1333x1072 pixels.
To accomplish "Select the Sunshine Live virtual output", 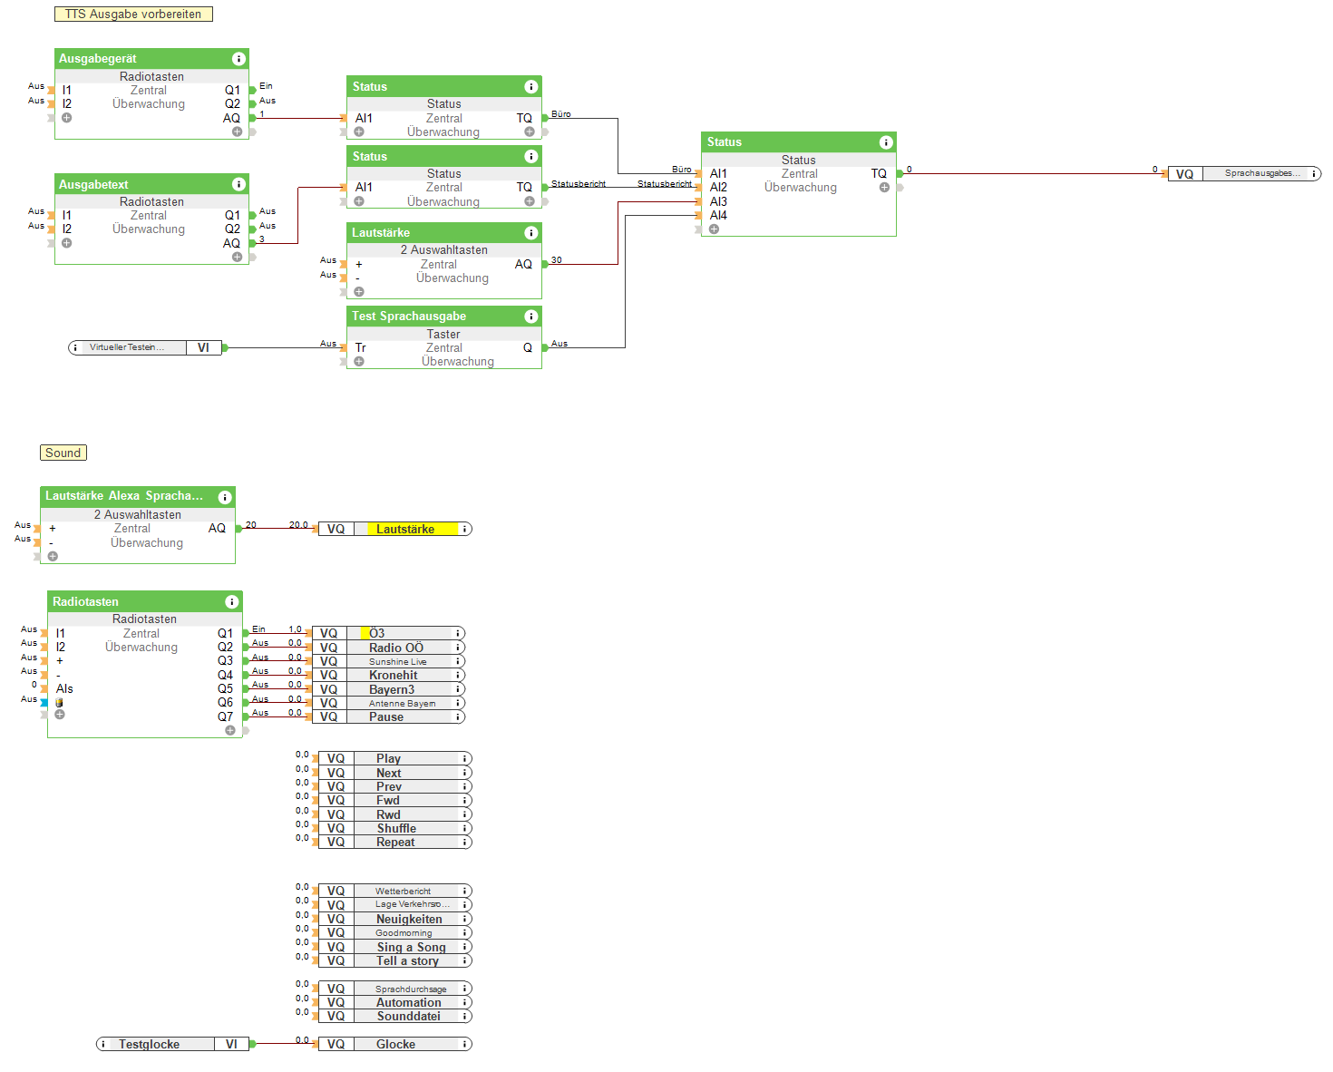I will click(x=388, y=661).
